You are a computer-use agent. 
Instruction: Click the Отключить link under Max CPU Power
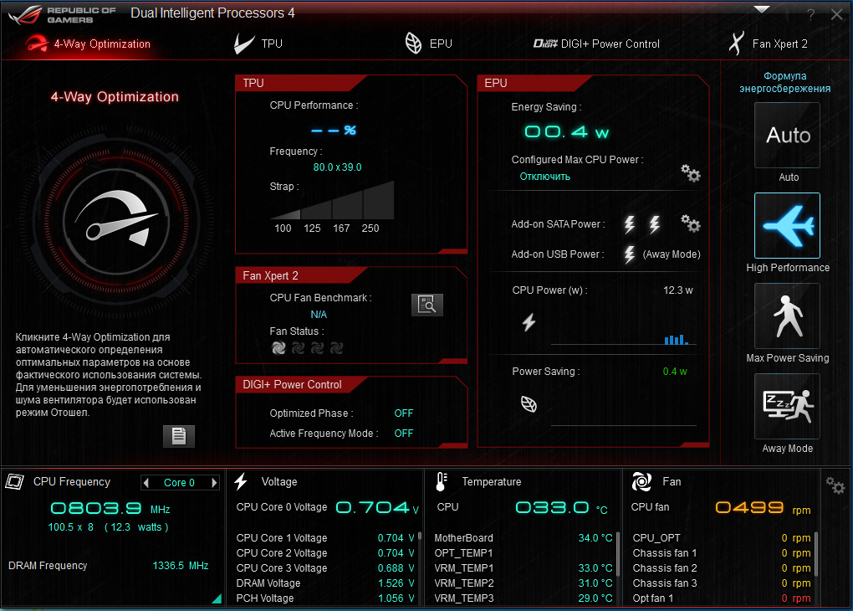click(x=544, y=177)
